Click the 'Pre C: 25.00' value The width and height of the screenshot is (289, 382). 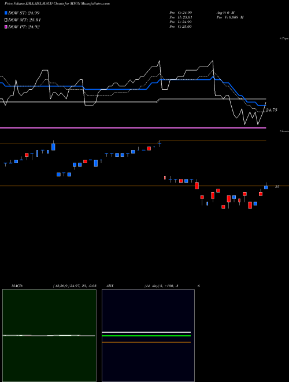coord(180,27)
